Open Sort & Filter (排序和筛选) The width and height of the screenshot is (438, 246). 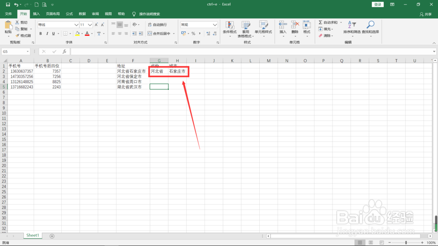click(352, 29)
